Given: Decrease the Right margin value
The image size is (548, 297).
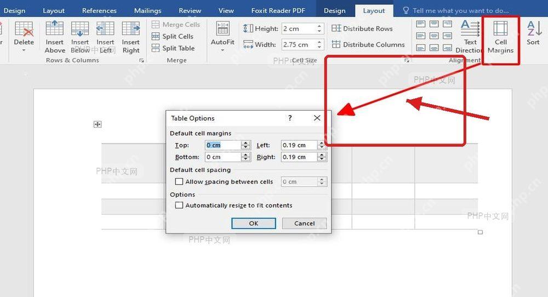Looking at the screenshot, I should coord(322,159).
